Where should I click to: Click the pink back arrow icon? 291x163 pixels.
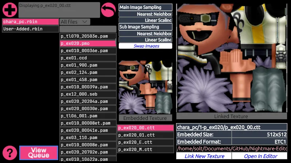tap(108, 10)
